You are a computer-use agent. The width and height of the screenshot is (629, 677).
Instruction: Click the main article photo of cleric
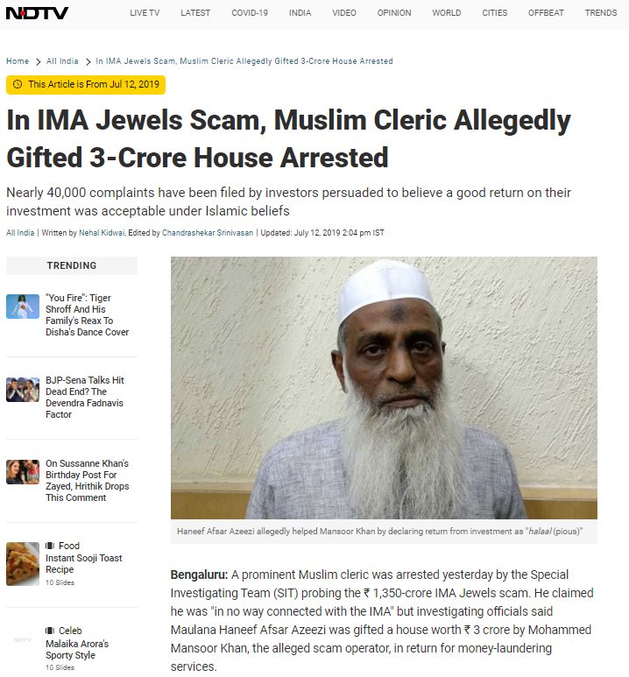[384, 388]
